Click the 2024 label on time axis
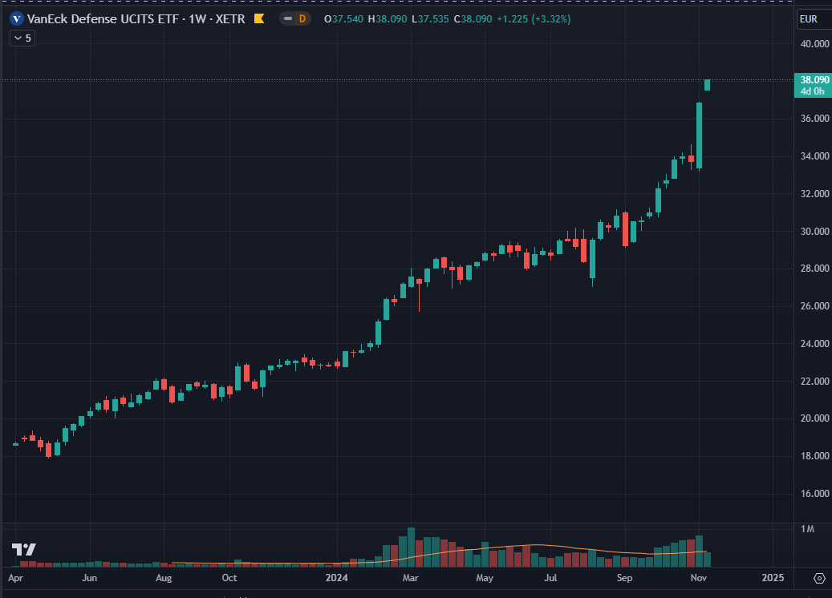 [337, 578]
